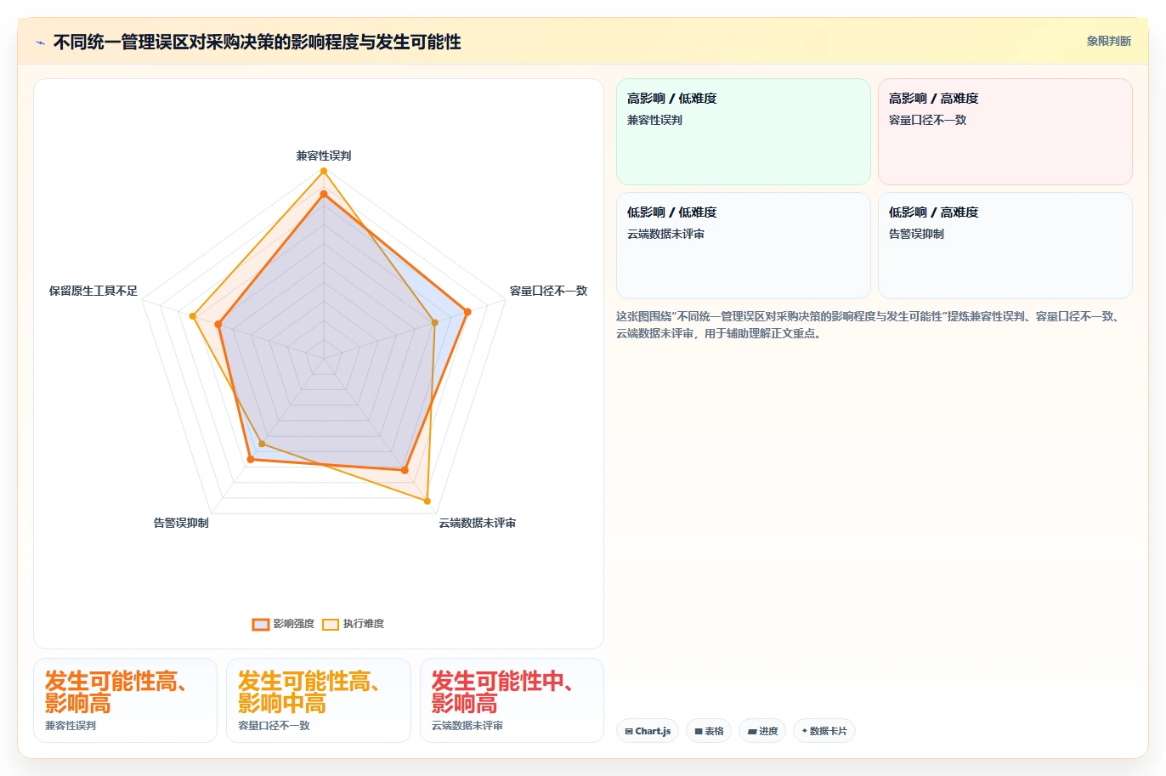Image resolution: width=1166 pixels, height=776 pixels.
Task: Click 云端数据未评审 text in low-impact low-difficulty card
Action: tap(665, 234)
